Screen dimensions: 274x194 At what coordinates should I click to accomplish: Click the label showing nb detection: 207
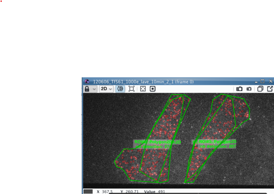point(218,146)
